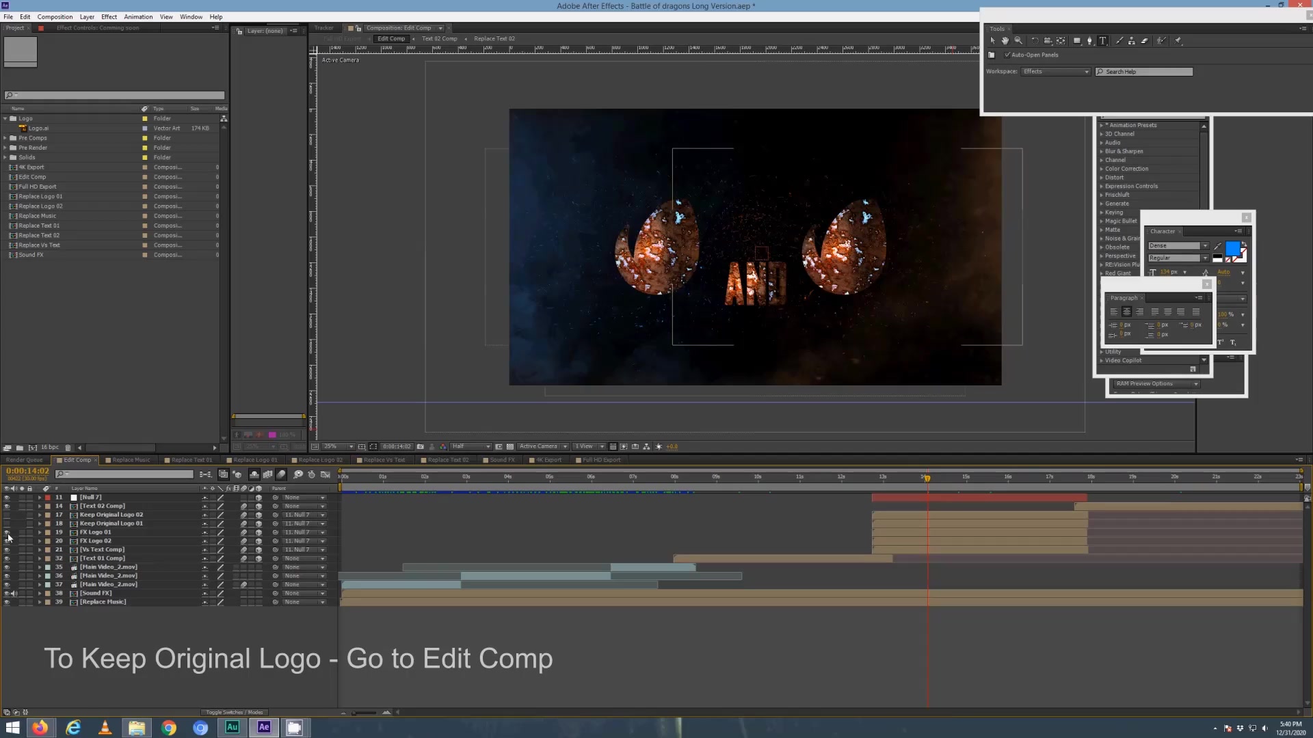Select the Unified Camera tool
1313x738 pixels.
tap(1048, 41)
